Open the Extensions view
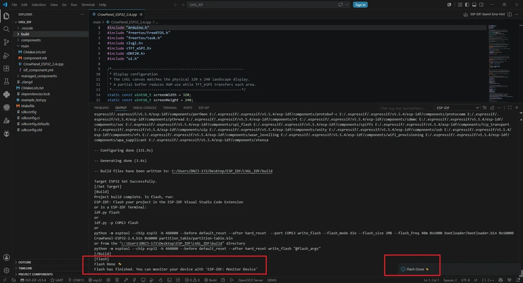This screenshot has height=283, width=523. click(6, 68)
